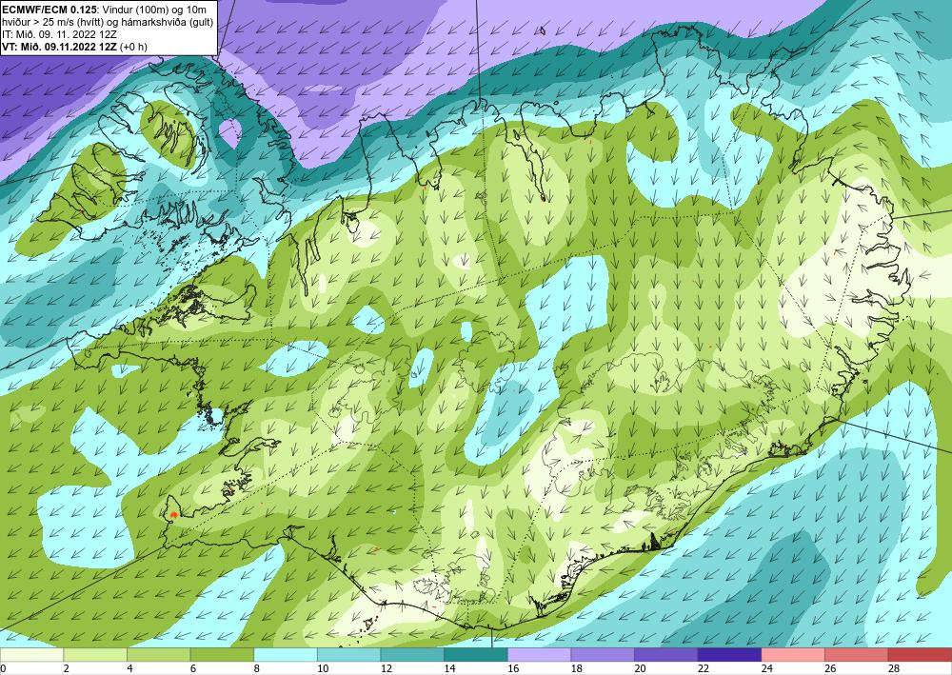Click the legend scale label "28"

[894, 668]
